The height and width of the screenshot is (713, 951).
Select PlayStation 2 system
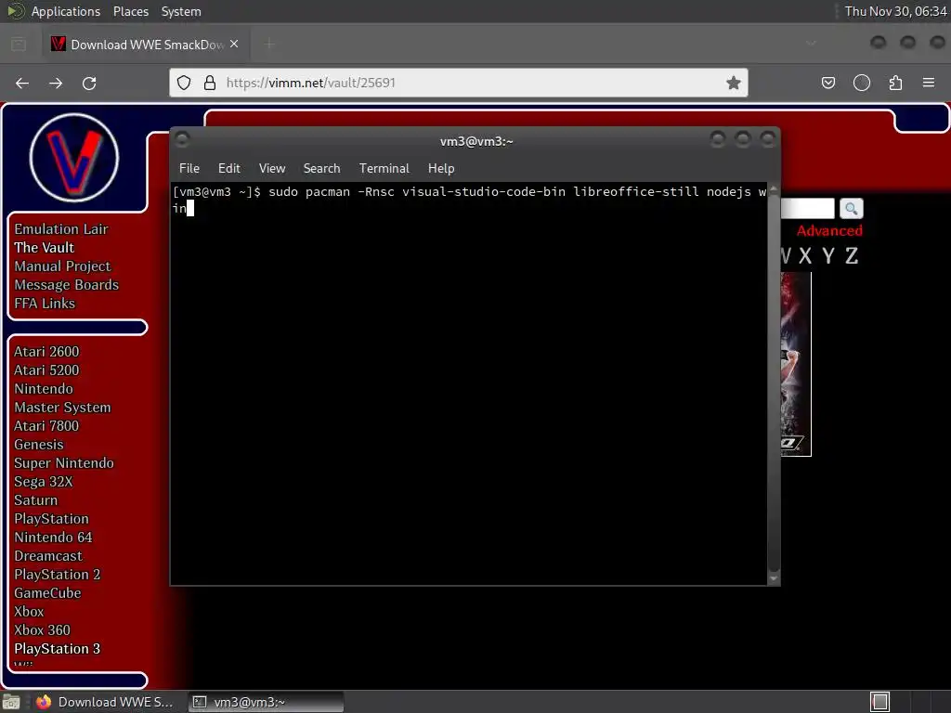coord(57,575)
